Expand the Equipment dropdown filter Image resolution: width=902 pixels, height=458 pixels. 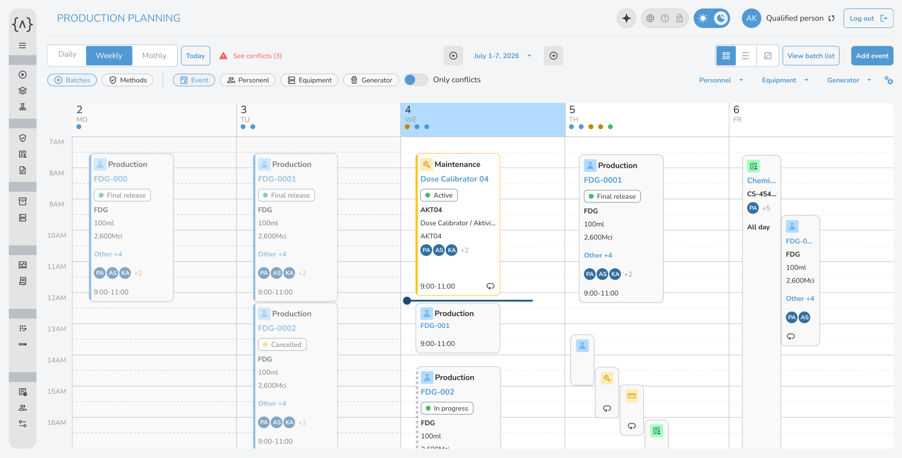coord(785,80)
